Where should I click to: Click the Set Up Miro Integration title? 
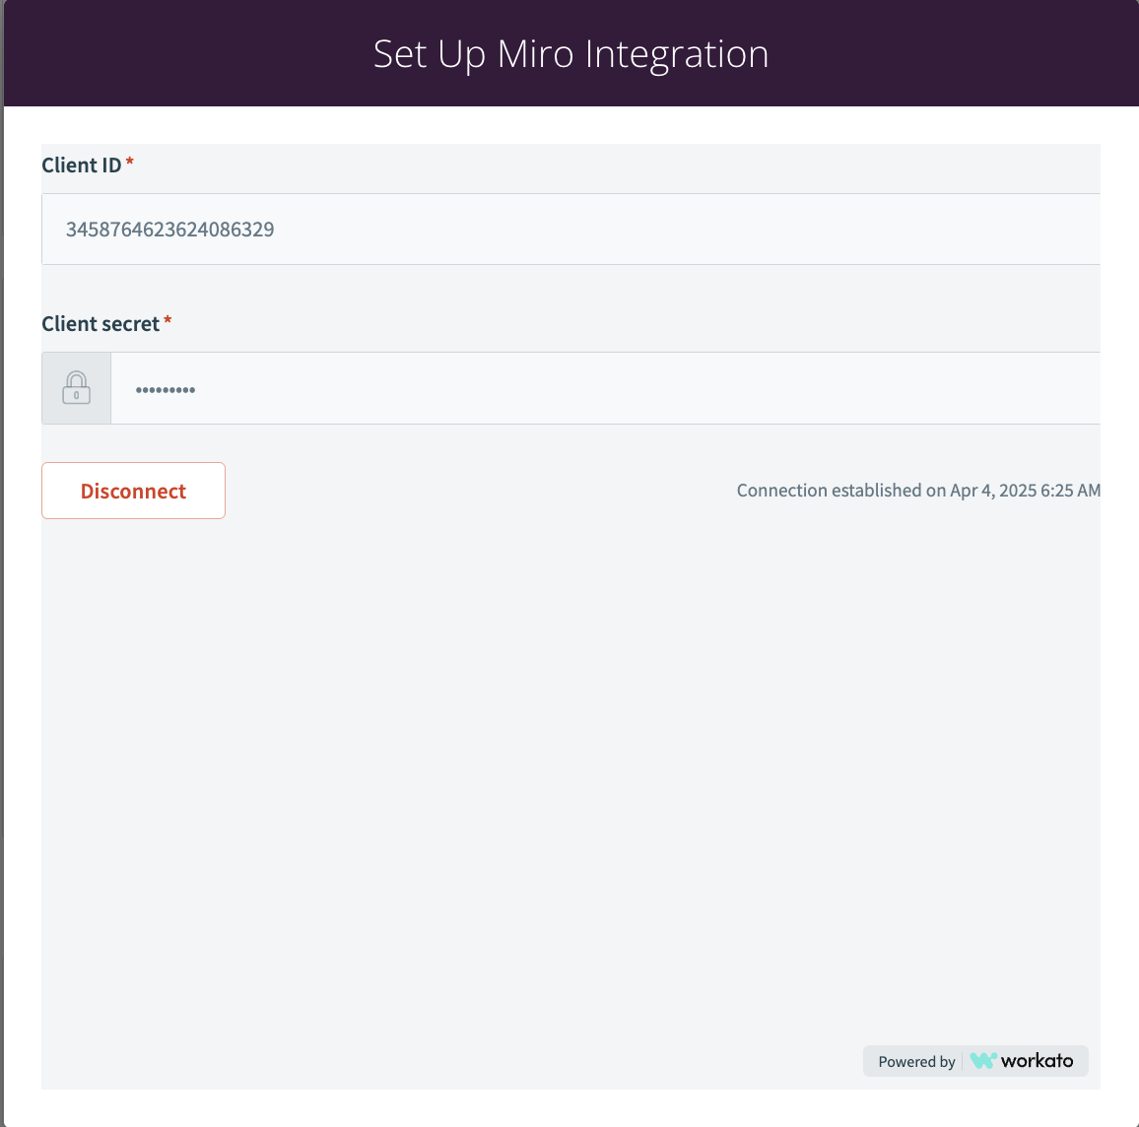[x=570, y=54]
